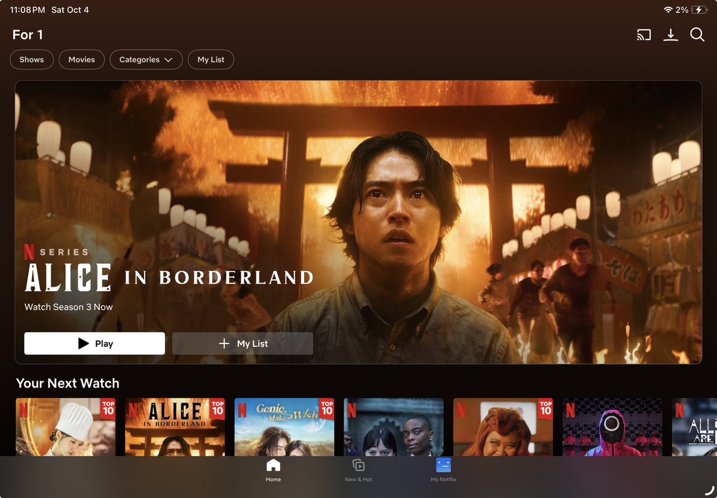Select the Genie, Make a Wish thumbnail

pos(284,427)
